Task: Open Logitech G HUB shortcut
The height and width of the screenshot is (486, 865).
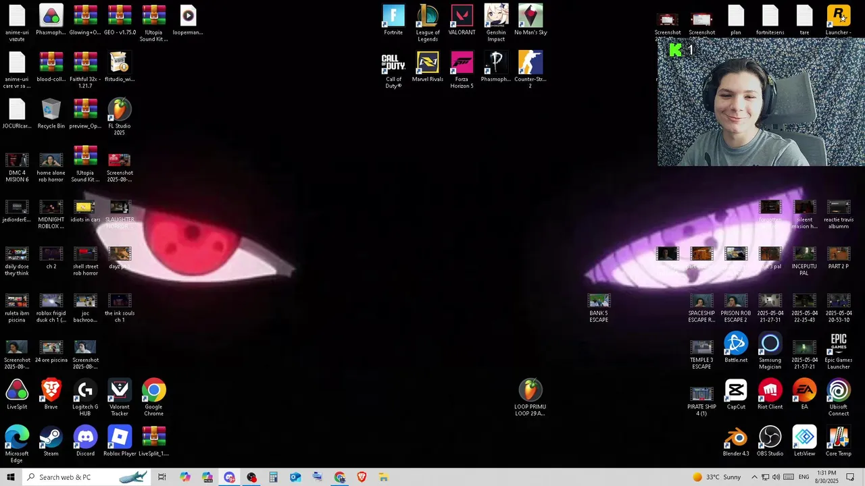Action: (85, 398)
